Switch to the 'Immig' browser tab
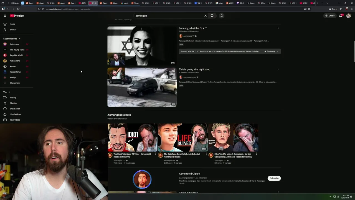 point(124,3)
